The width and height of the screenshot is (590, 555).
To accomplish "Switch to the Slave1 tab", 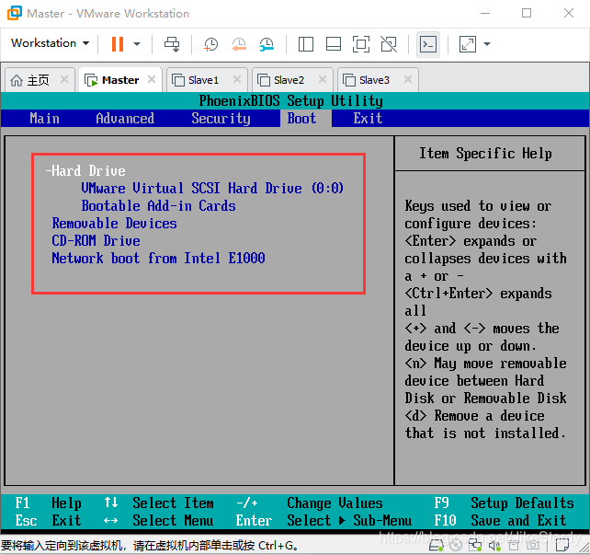I will pos(207,80).
